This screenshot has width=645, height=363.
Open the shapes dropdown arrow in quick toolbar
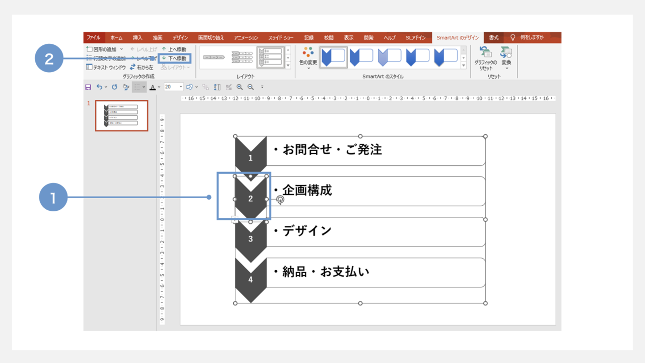[197, 87]
